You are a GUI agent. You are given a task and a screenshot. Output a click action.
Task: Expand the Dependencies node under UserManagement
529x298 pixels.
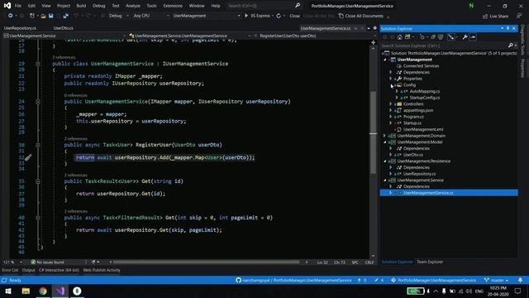click(391, 72)
